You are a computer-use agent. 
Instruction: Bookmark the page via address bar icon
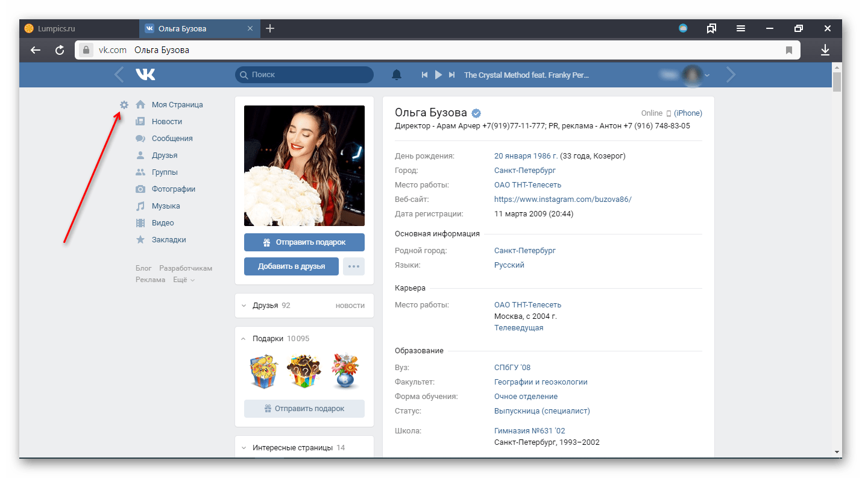pyautogui.click(x=789, y=50)
